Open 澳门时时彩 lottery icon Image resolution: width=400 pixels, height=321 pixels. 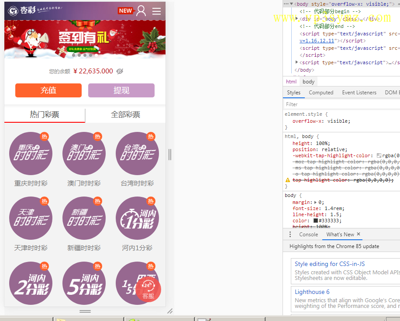84,153
